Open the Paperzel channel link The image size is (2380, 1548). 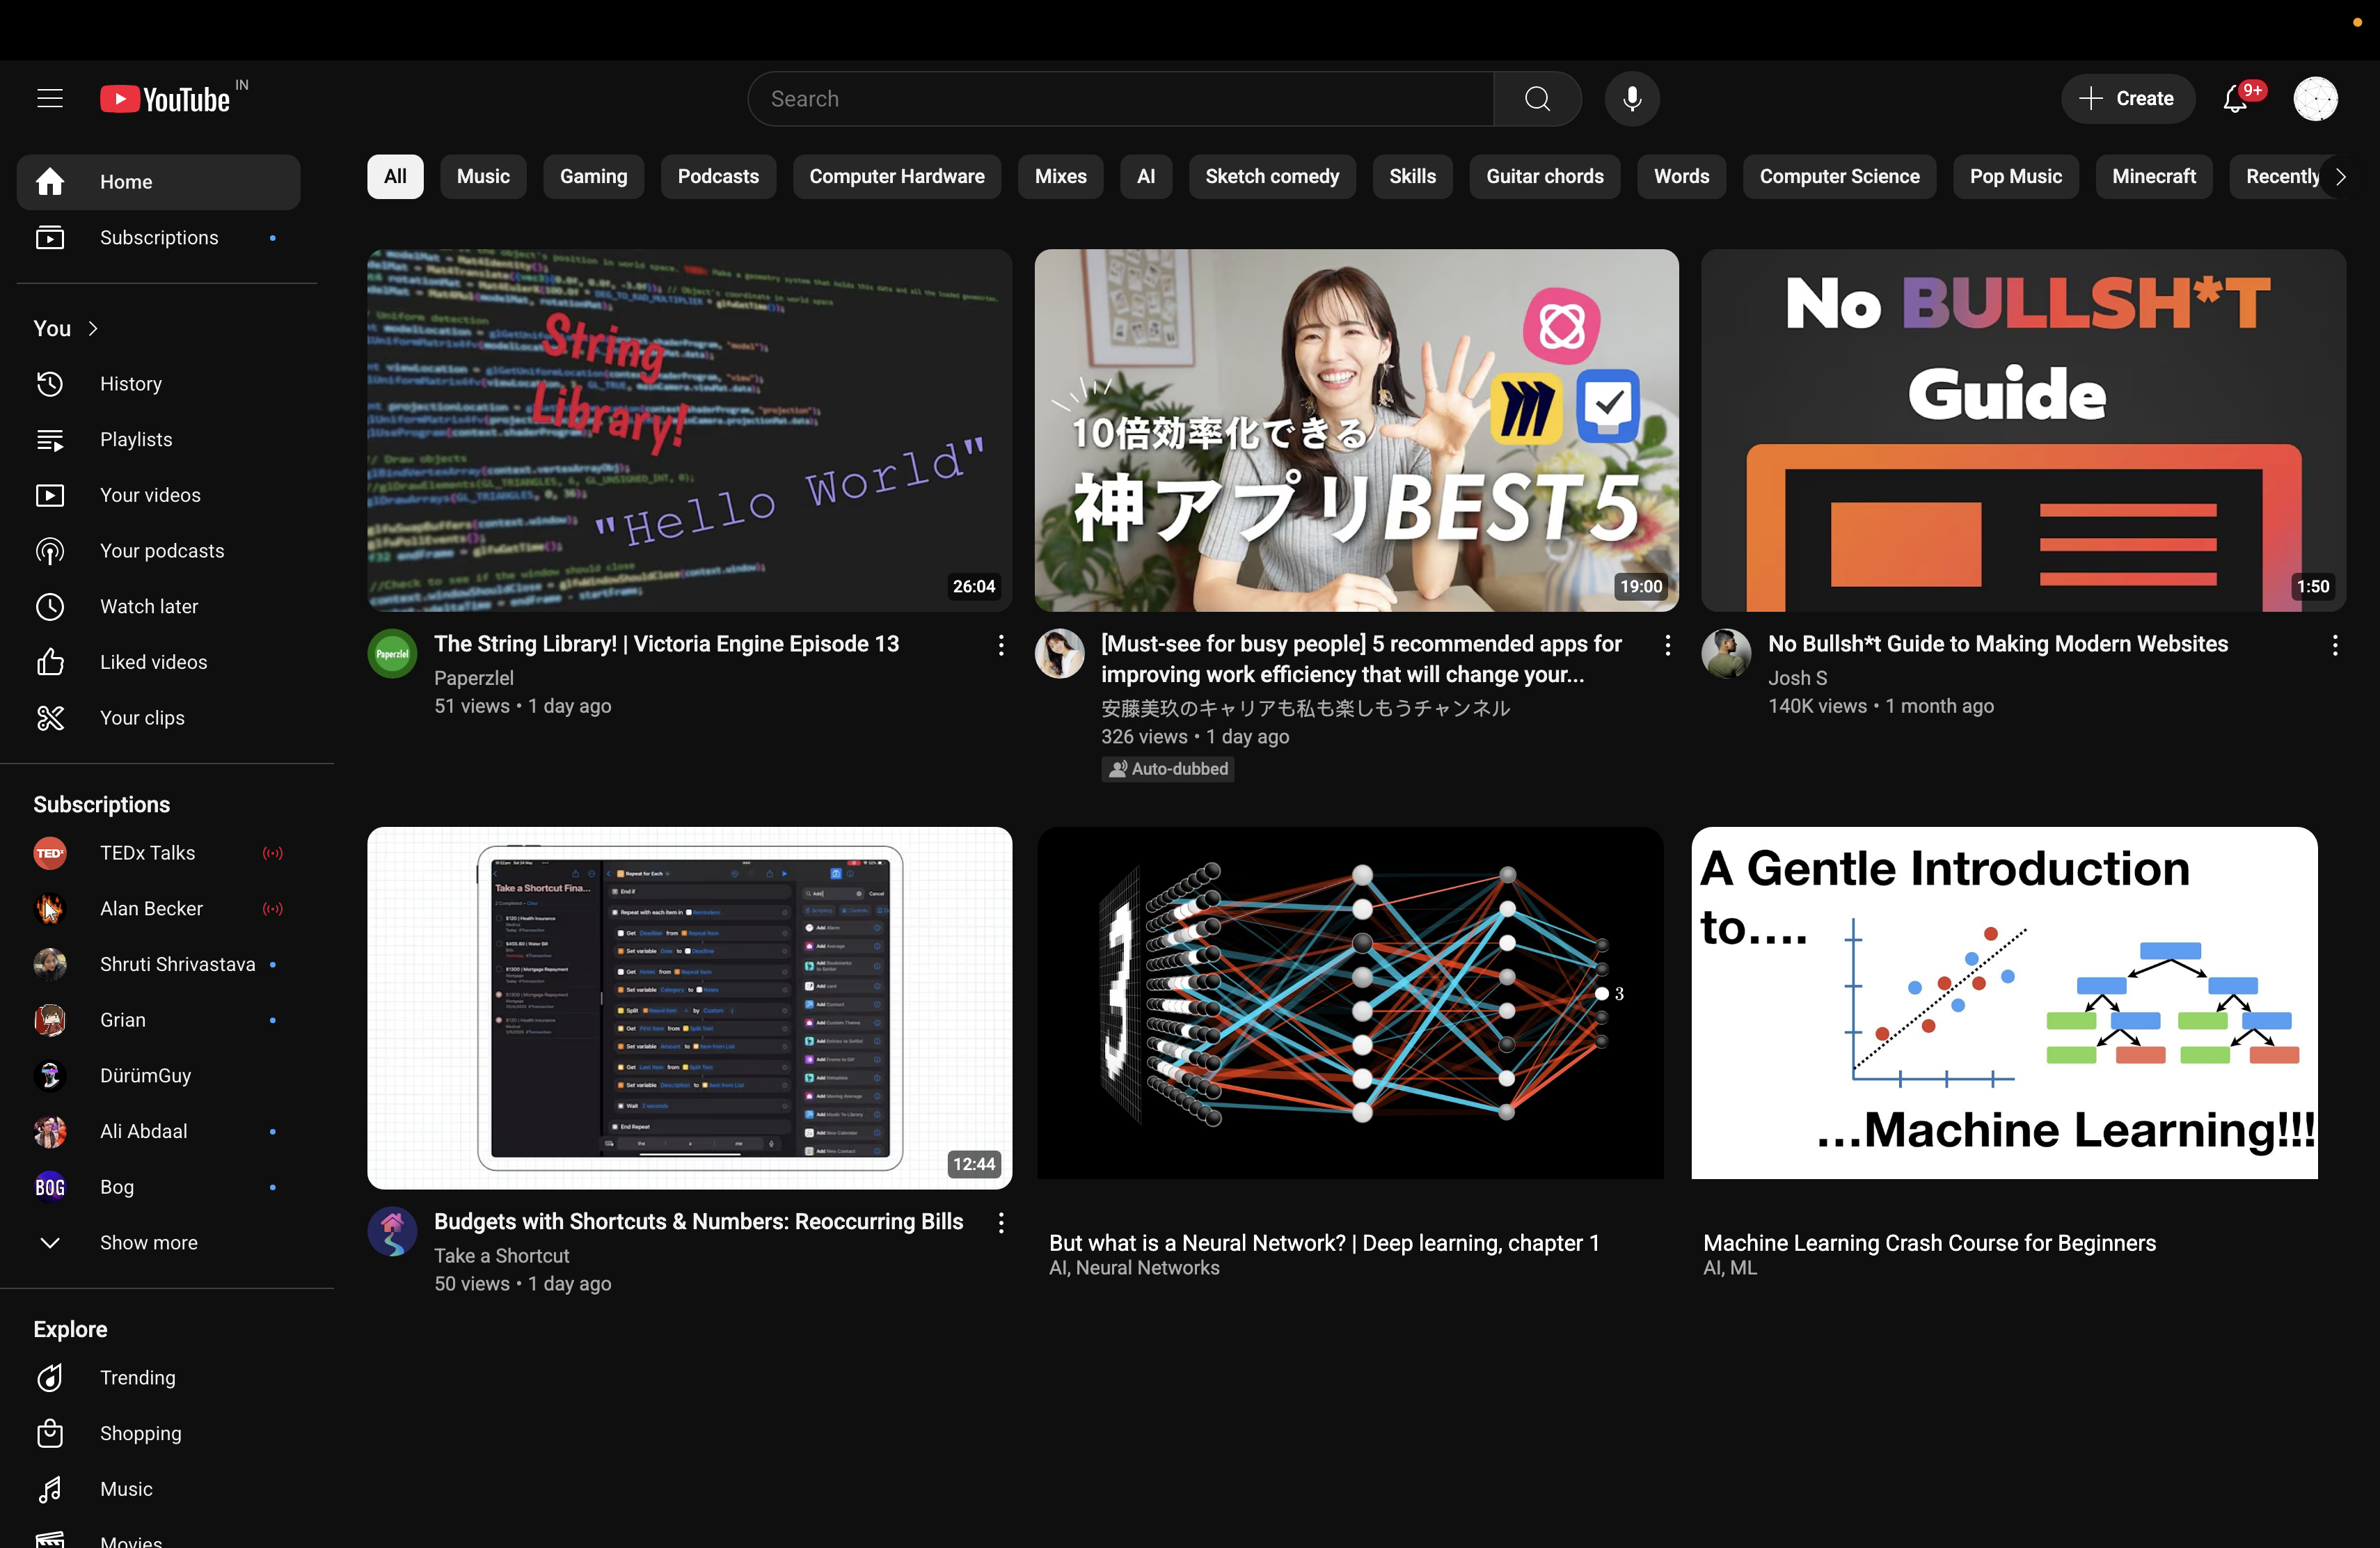pyautogui.click(x=473, y=677)
